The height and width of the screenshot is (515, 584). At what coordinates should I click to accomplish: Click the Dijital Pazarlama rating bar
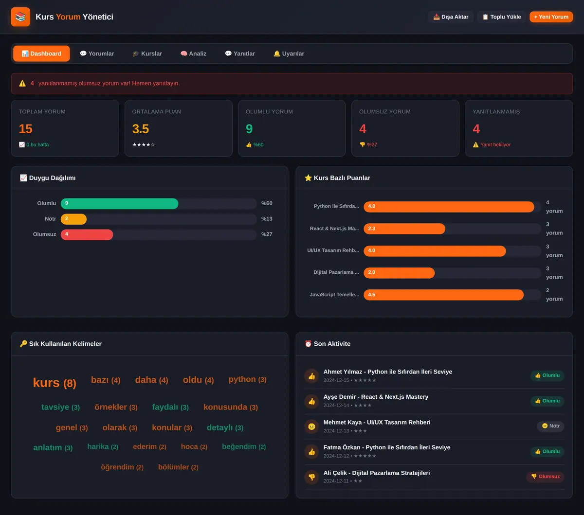coord(399,273)
